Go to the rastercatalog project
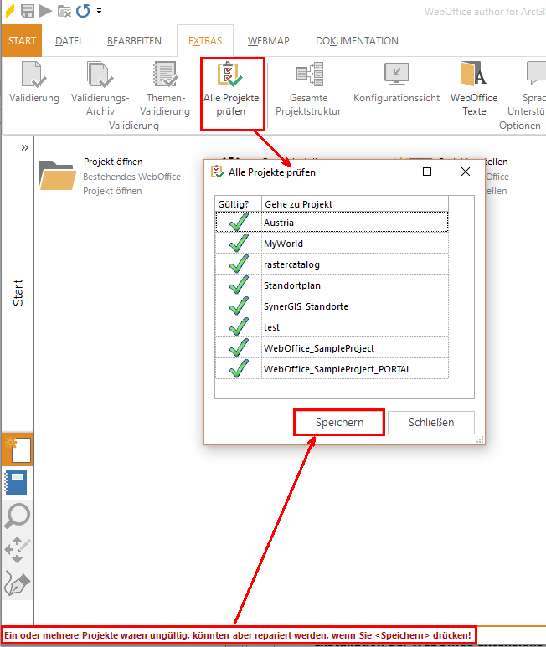This screenshot has width=546, height=647. (354, 264)
